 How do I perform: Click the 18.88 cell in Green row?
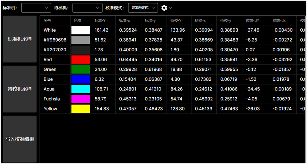176,69
